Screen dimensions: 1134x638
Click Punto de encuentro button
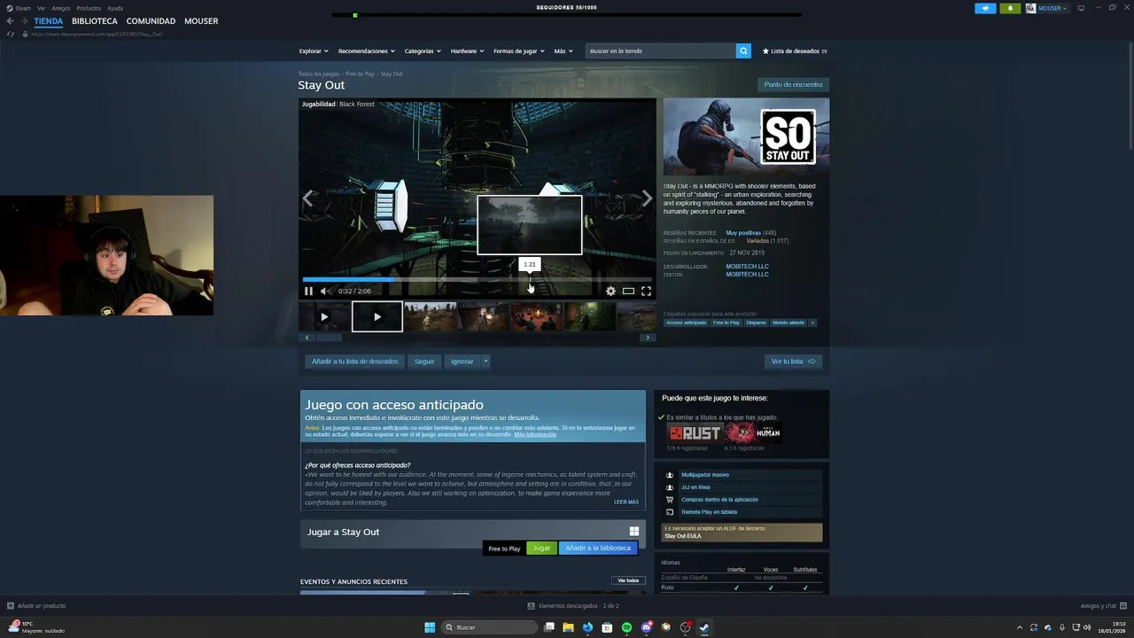tap(794, 84)
